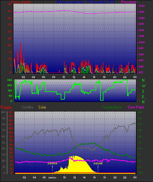Click the 'Dew Point' legend label
This screenshot has width=153, height=182.
point(136,107)
